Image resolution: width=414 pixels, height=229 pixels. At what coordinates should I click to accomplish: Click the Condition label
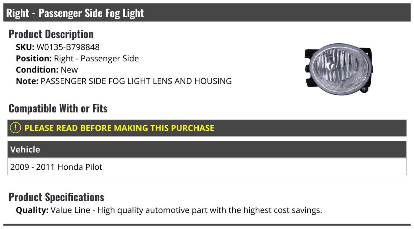(x=37, y=70)
